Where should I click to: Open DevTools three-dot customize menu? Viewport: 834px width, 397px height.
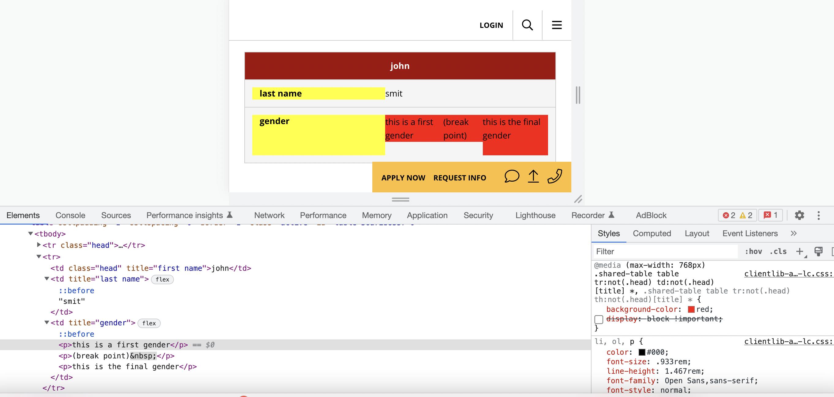coord(818,215)
